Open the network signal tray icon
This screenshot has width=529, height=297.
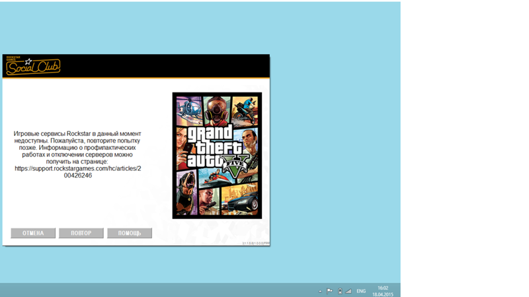pyautogui.click(x=348, y=291)
